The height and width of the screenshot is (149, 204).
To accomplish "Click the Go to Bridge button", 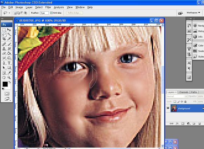I will tap(180, 13).
